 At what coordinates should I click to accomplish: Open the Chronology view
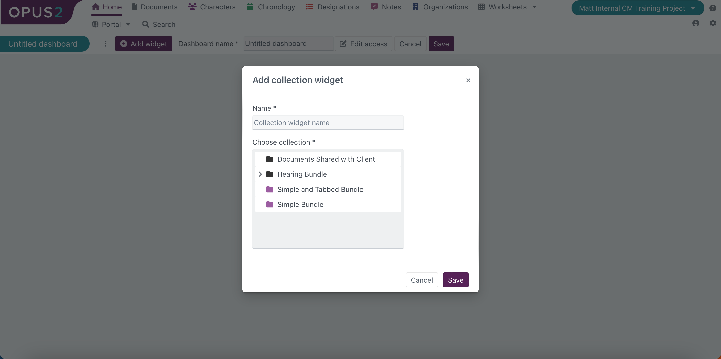[270, 7]
